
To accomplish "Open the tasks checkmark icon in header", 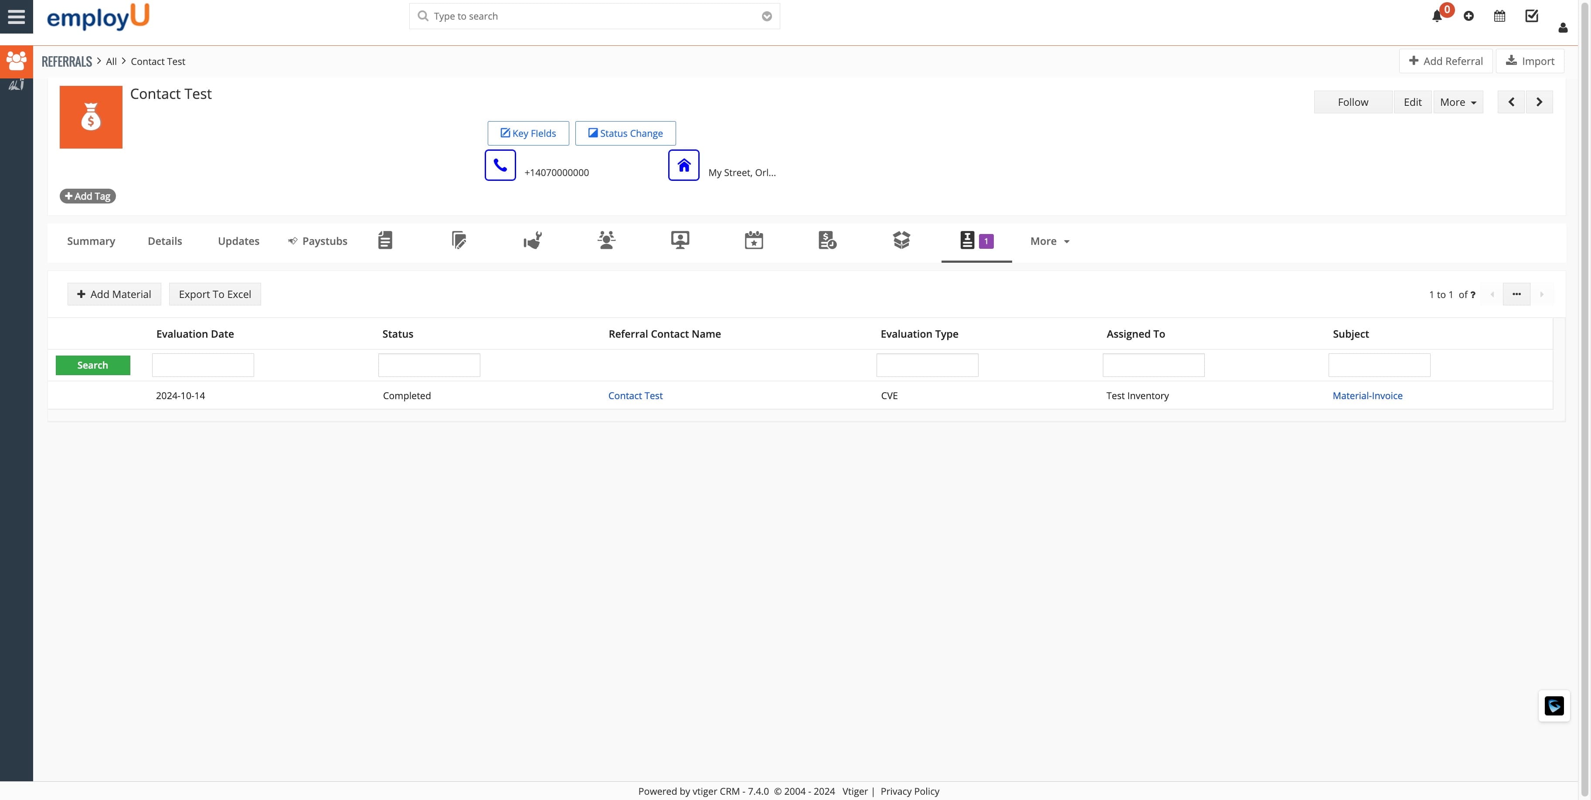I will (x=1532, y=16).
